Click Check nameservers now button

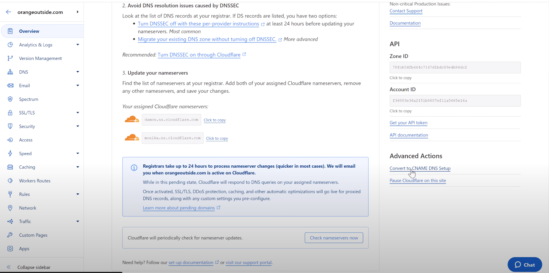point(334,238)
